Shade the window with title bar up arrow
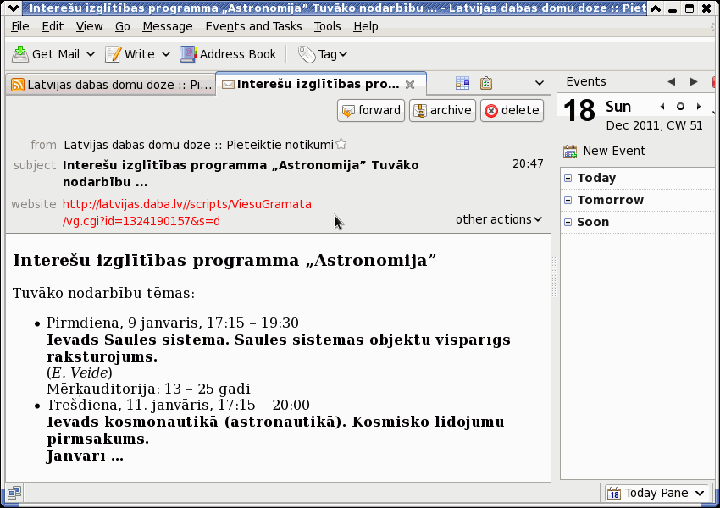 [x=656, y=8]
